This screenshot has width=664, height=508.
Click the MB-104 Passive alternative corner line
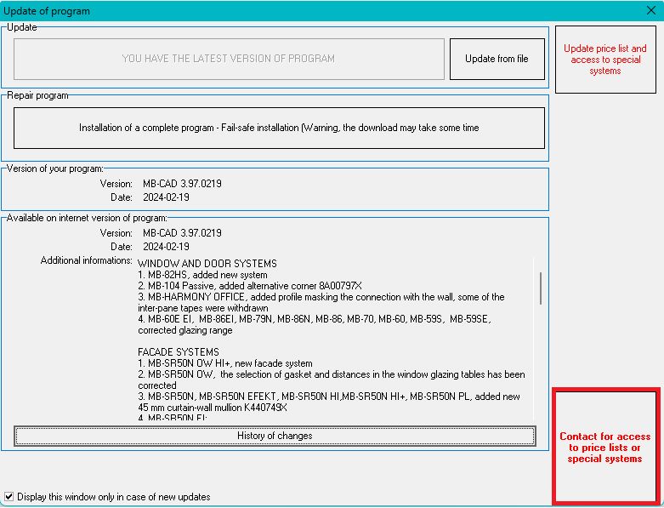(249, 286)
